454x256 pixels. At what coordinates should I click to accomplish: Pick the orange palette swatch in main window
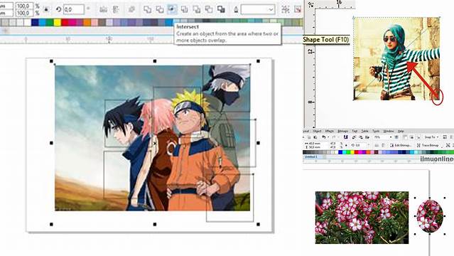point(87,22)
